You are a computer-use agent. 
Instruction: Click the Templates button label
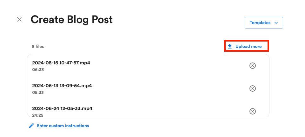(x=260, y=23)
